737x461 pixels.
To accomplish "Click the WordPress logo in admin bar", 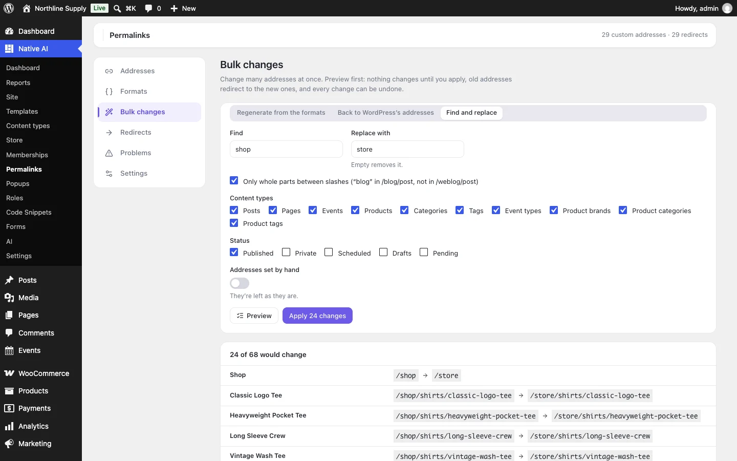I will pos(9,8).
